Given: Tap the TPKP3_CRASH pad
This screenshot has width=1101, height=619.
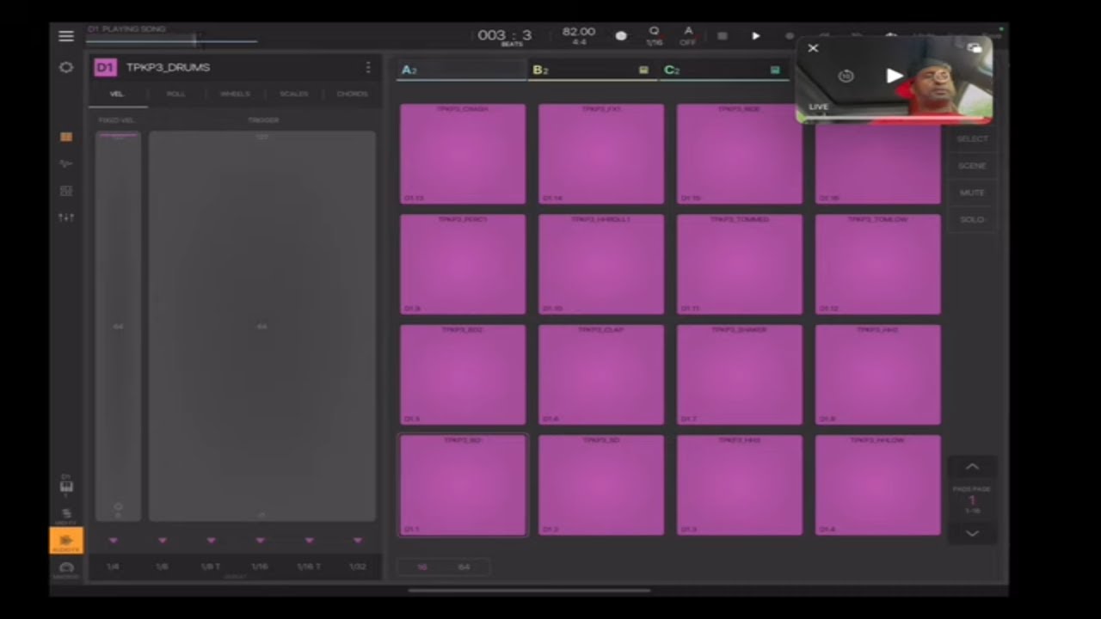Looking at the screenshot, I should 463,154.
